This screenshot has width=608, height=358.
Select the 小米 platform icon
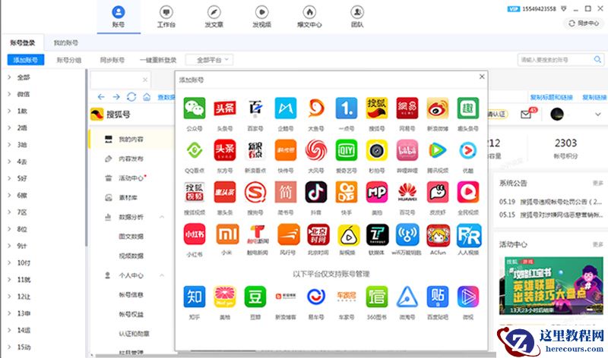click(227, 234)
